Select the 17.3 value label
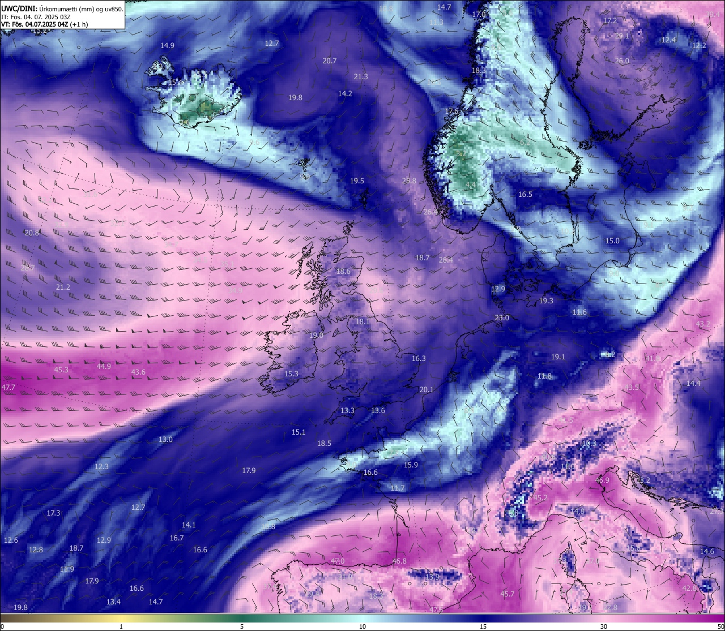Image resolution: width=725 pixels, height=631 pixels. pyautogui.click(x=53, y=513)
